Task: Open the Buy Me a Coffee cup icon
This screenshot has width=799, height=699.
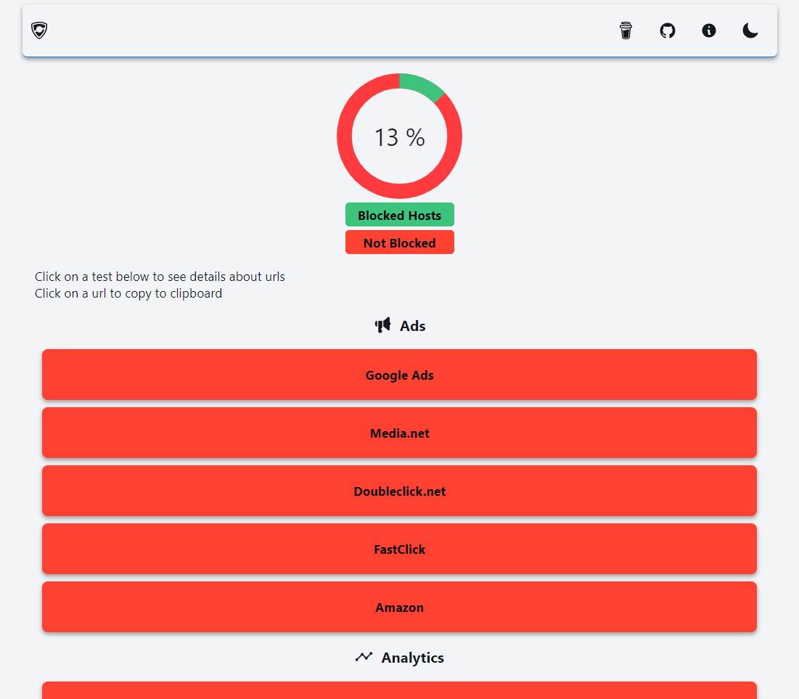Action: 626,30
